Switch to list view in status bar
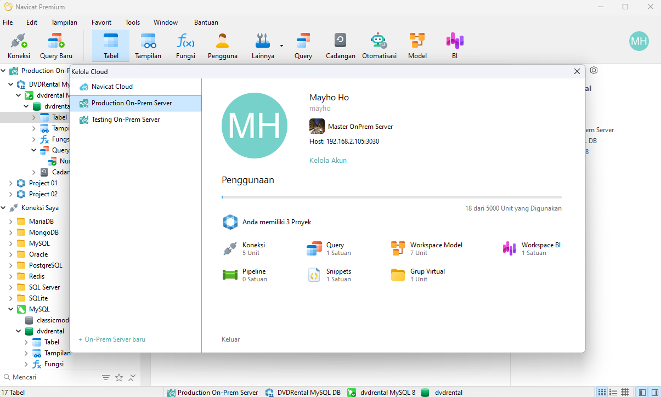The height and width of the screenshot is (397, 661). (x=614, y=392)
